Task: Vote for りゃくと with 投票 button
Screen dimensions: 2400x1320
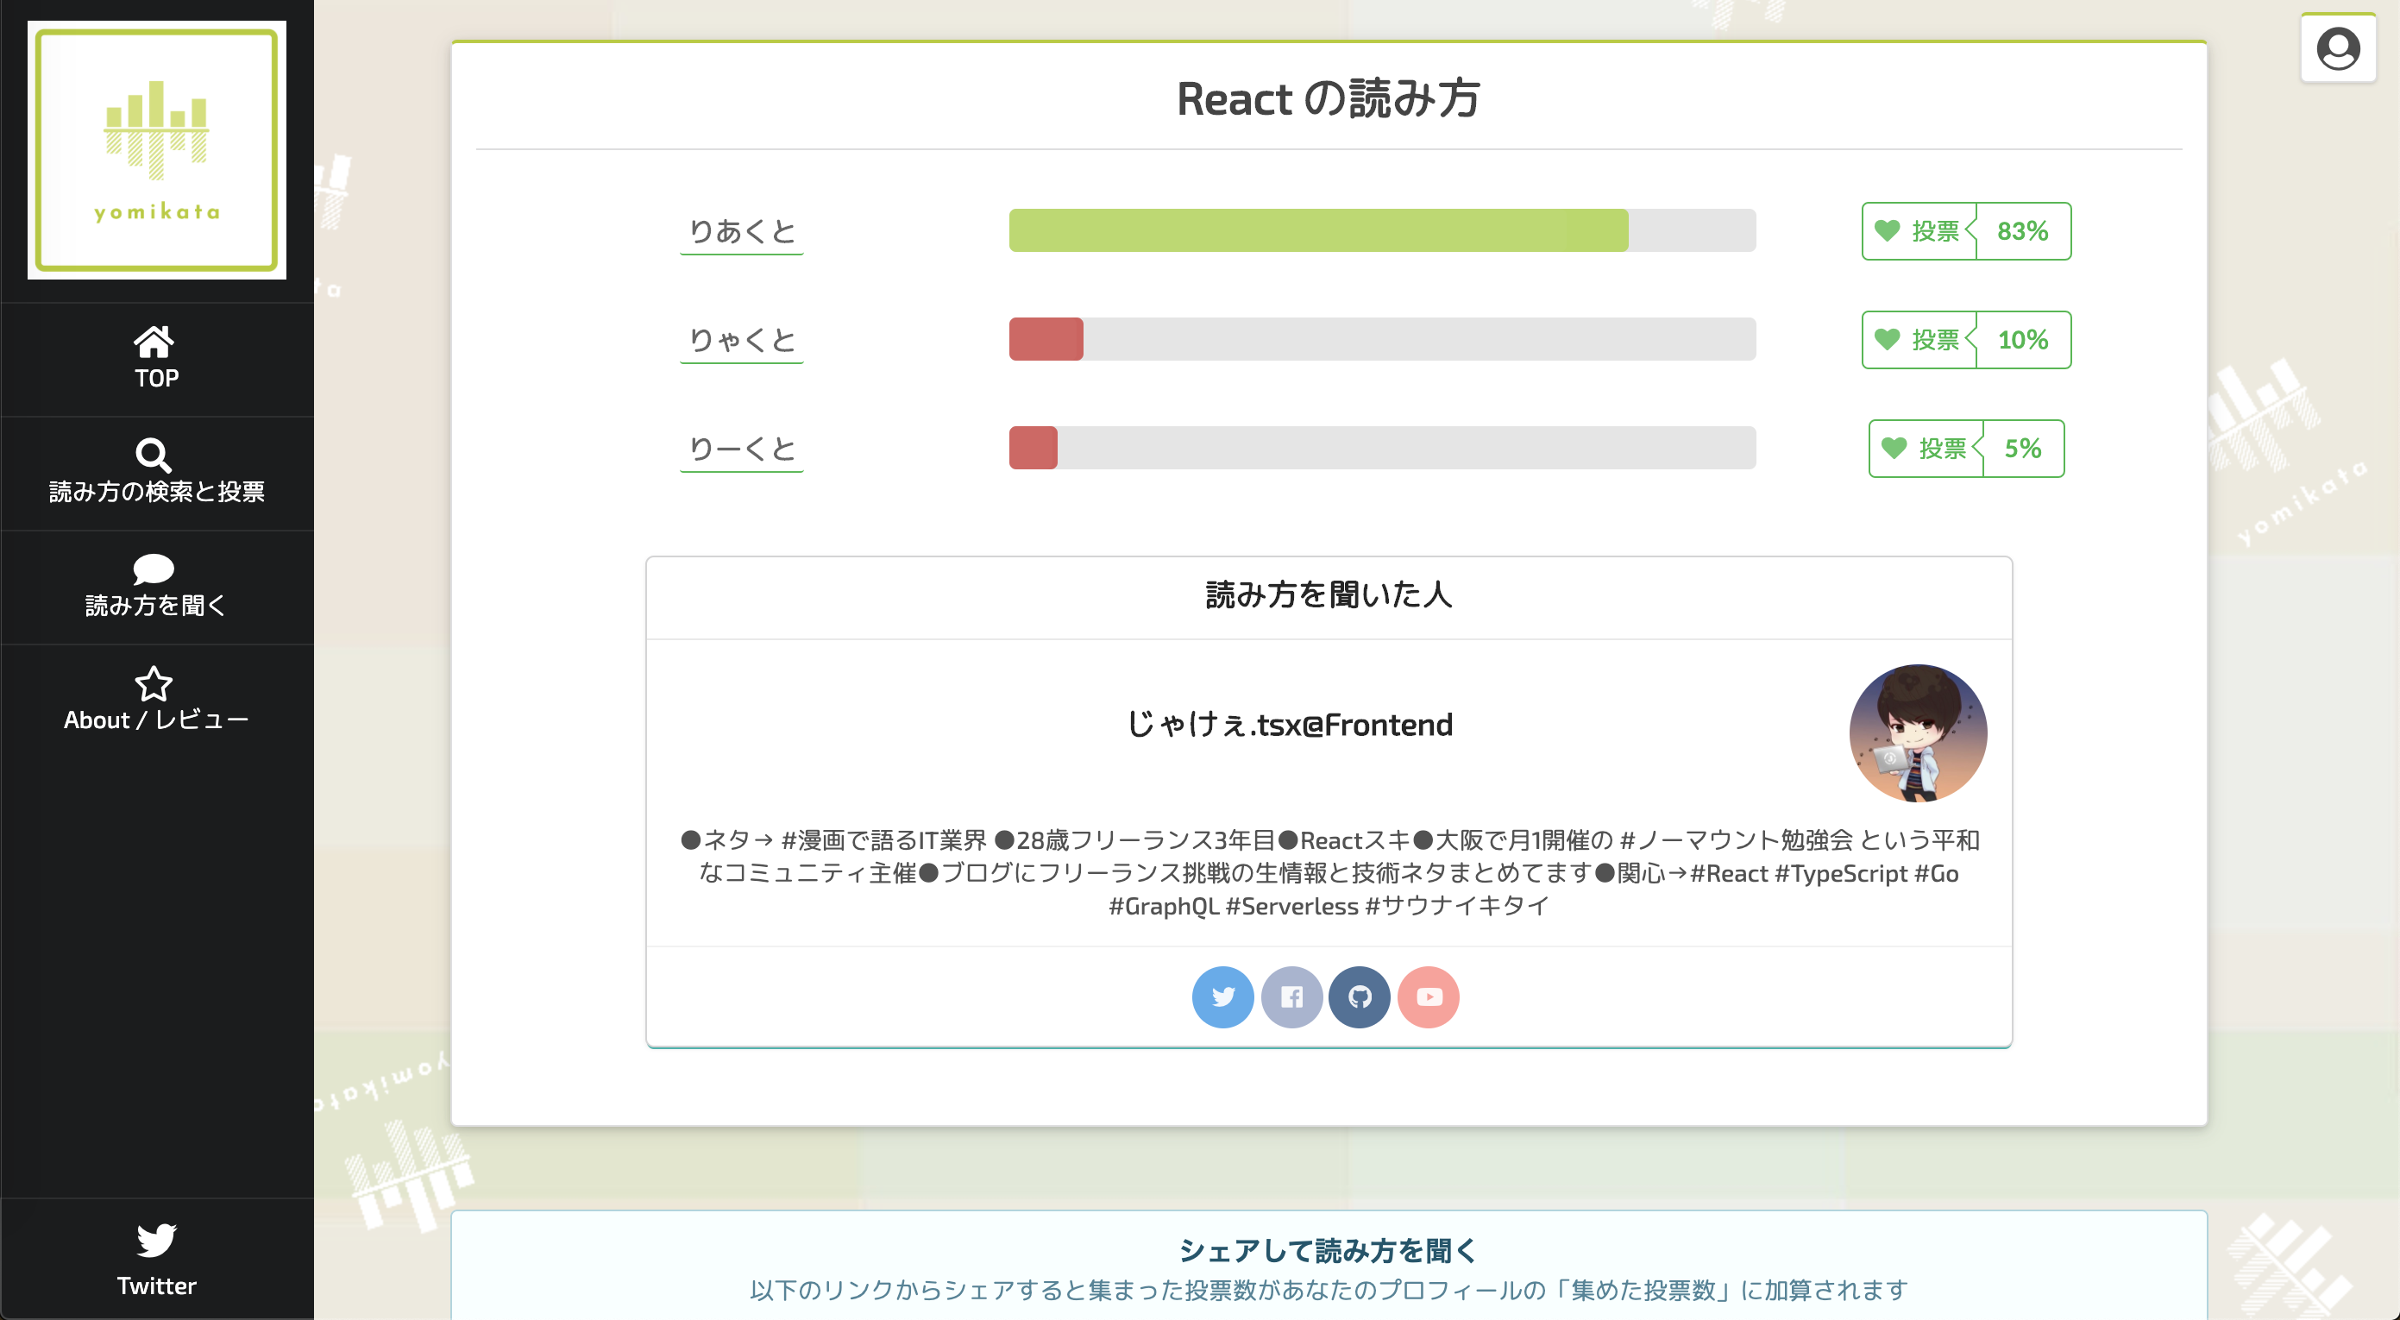Action: (x=1919, y=340)
